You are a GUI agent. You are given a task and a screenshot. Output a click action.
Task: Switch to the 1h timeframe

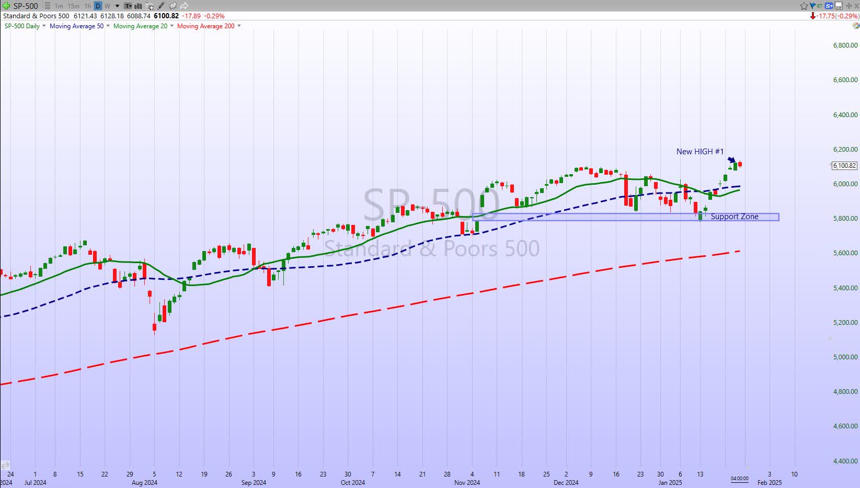[88, 6]
